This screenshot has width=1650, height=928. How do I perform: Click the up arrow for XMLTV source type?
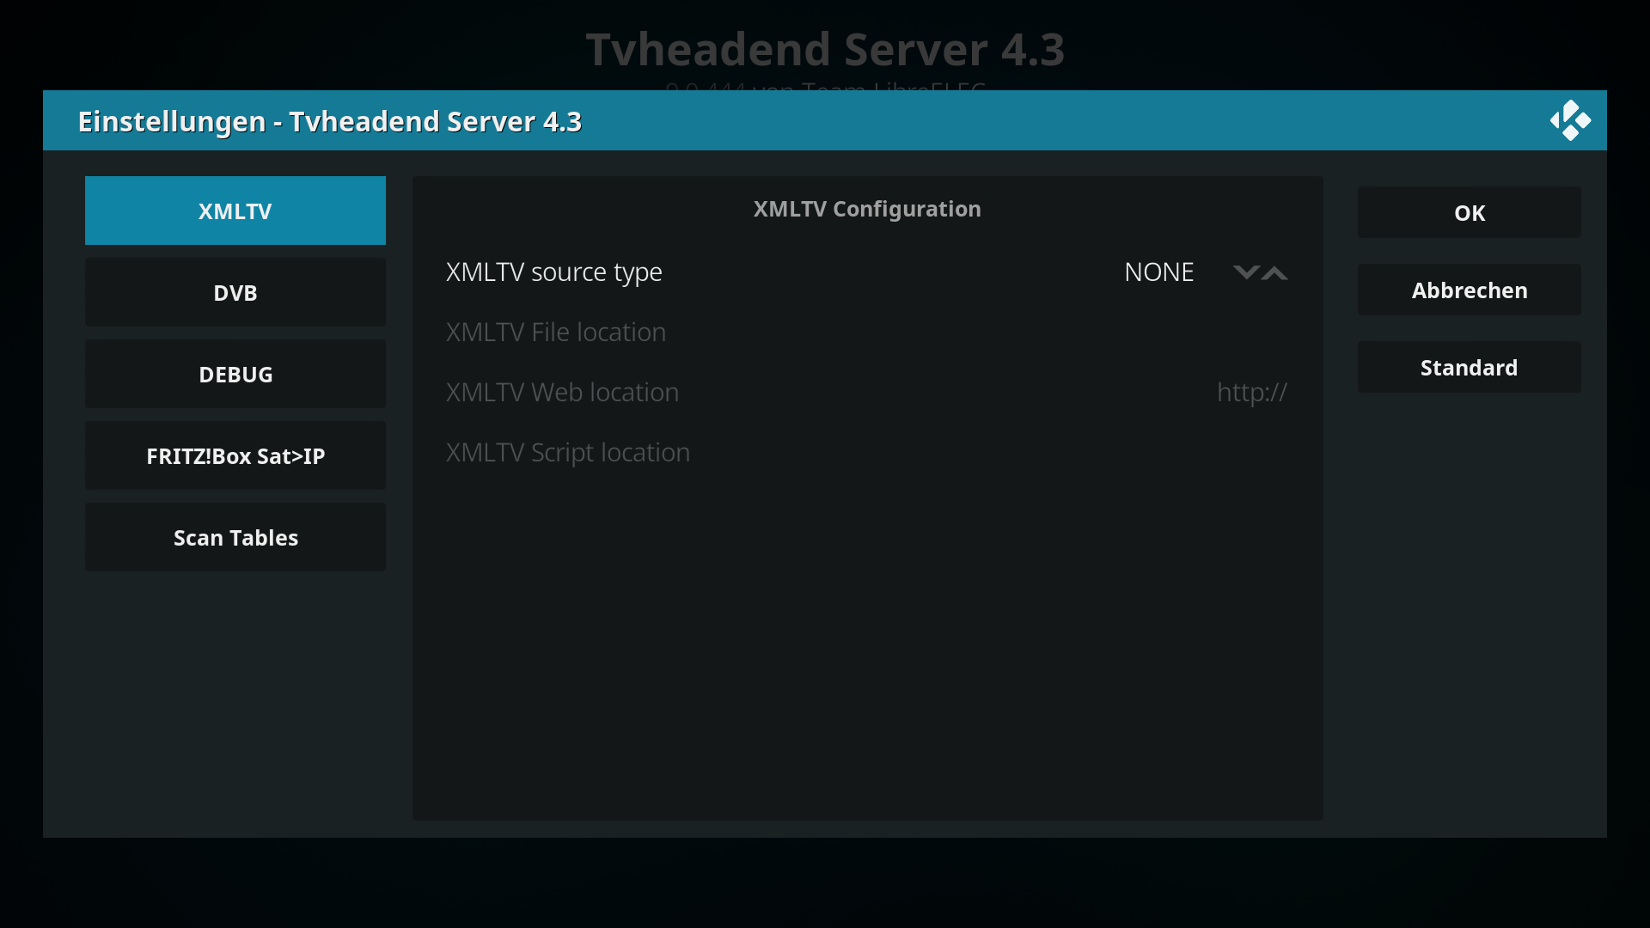[x=1274, y=272]
